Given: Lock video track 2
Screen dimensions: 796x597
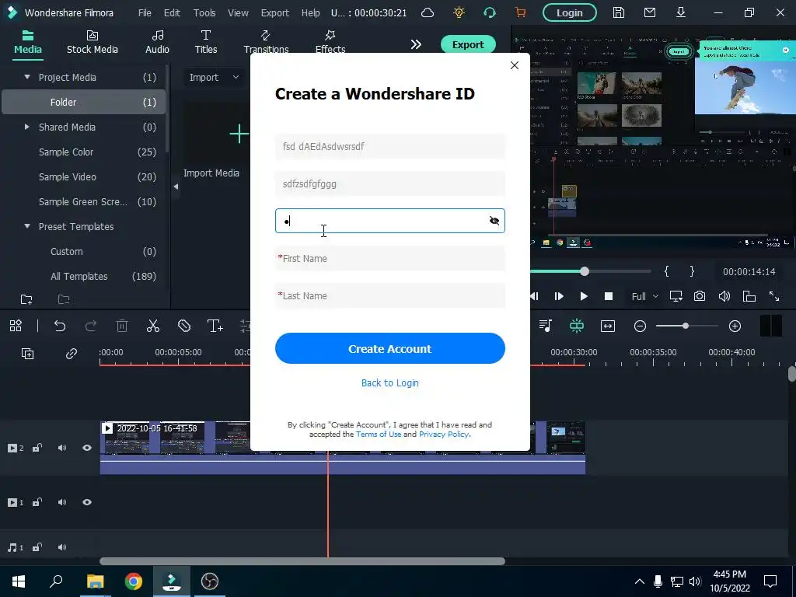Looking at the screenshot, I should coord(37,448).
